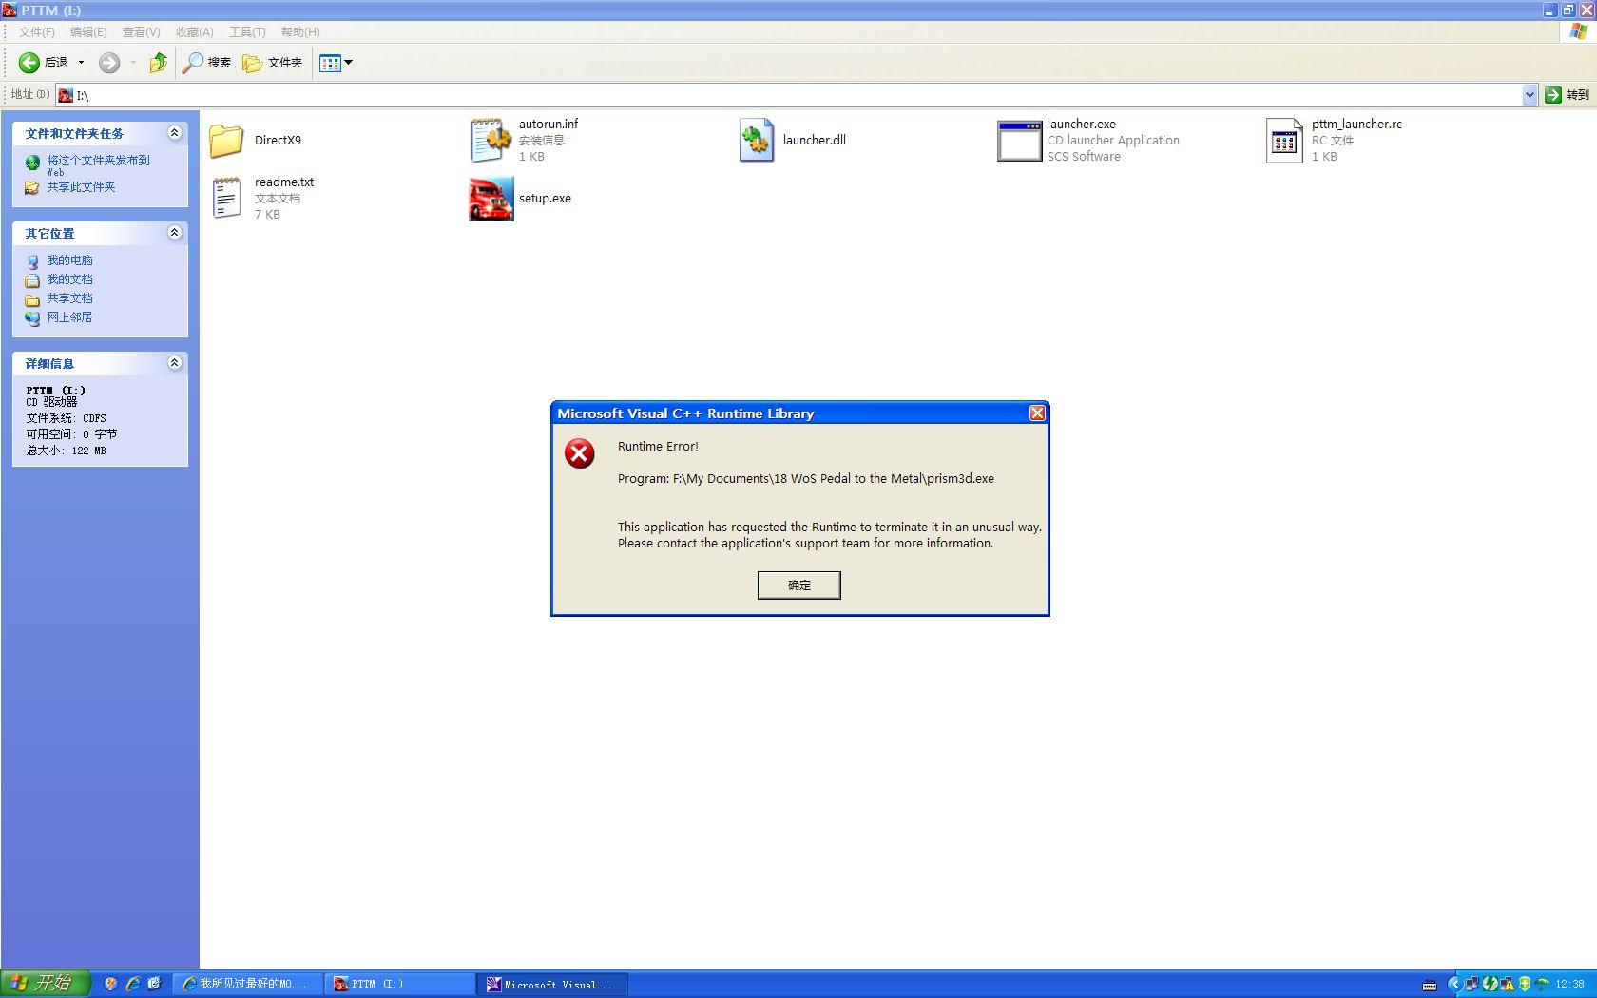1597x998 pixels.
Task: Open the 开始 Start menu
Action: pyautogui.click(x=45, y=984)
